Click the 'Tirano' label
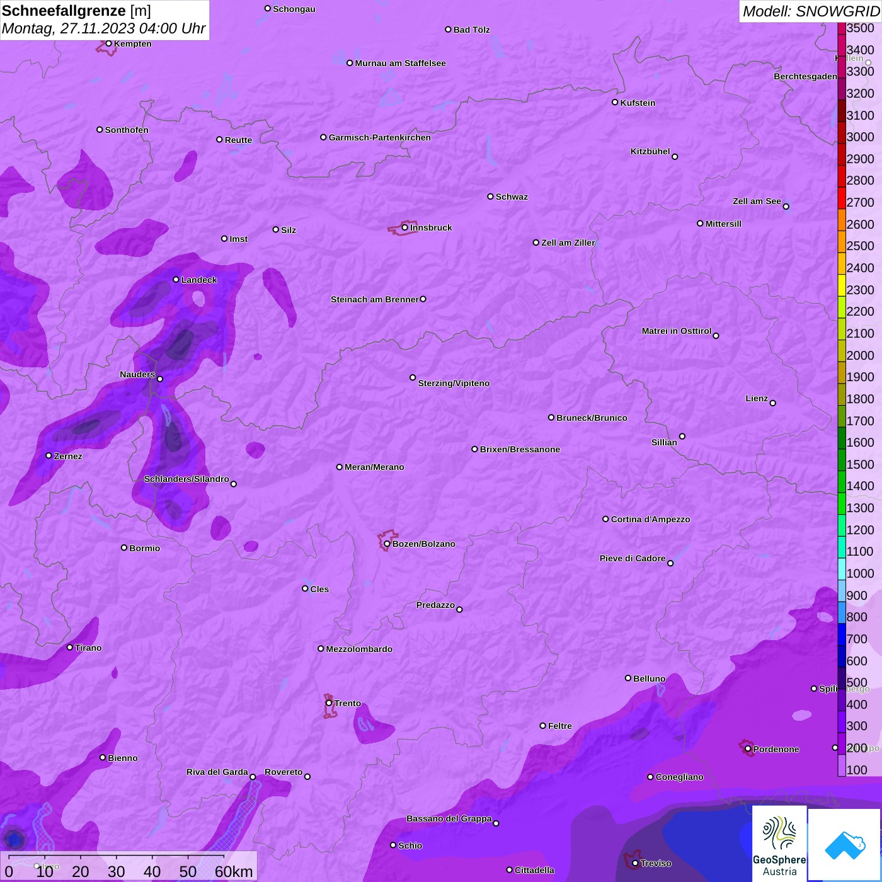Viewport: 882px width, 882px height. 88,648
